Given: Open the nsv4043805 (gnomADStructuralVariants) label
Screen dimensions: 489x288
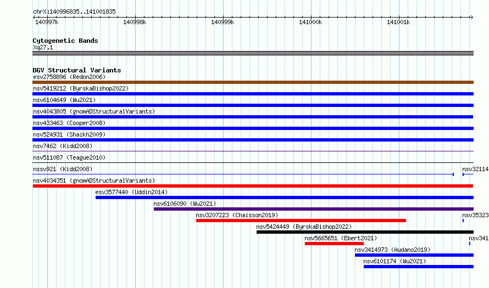Looking at the screenshot, I should (94, 111).
